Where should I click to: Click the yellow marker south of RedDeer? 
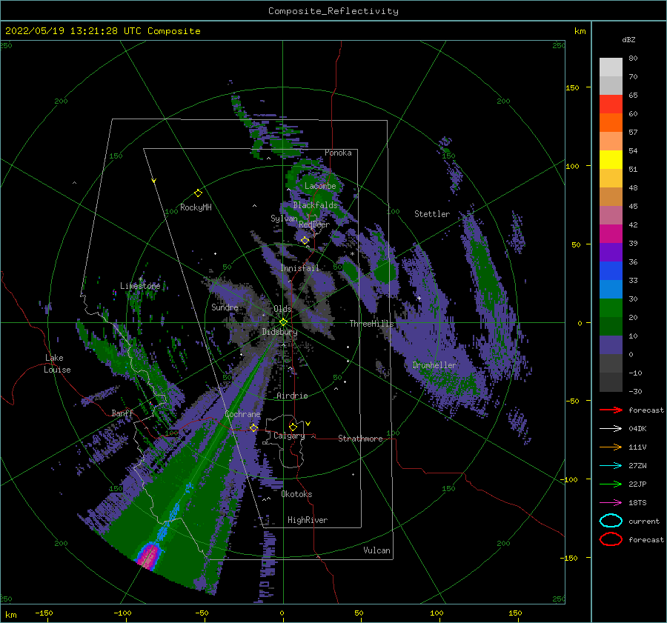click(305, 240)
